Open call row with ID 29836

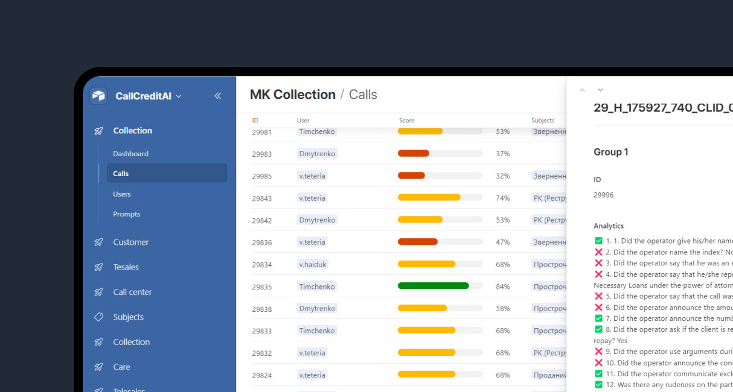click(401, 242)
